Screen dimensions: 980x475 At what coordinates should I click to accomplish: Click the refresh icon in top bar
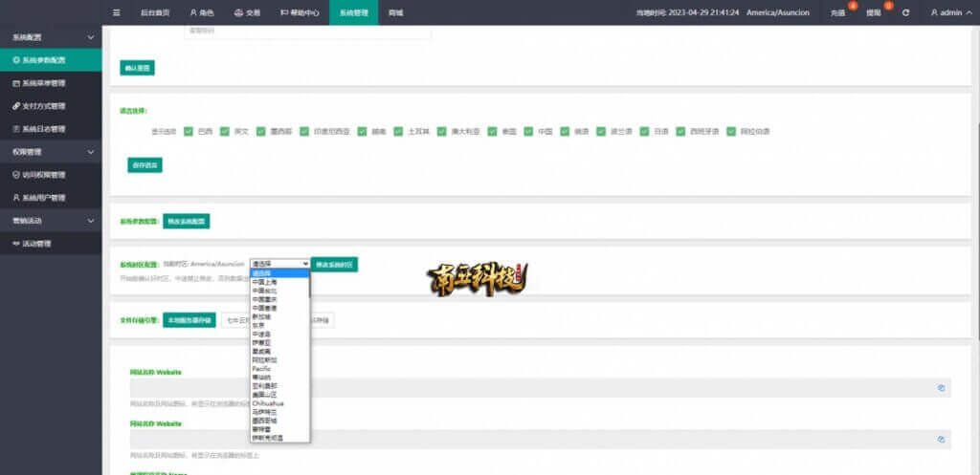905,12
